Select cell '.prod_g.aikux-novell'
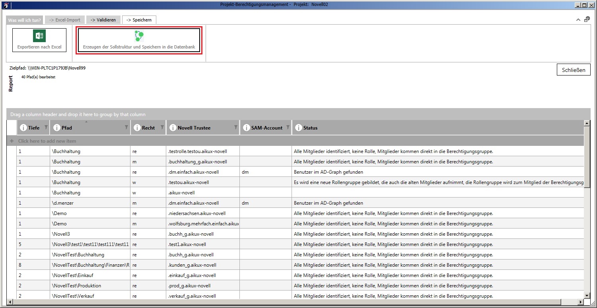The image size is (597, 308). 203,286
